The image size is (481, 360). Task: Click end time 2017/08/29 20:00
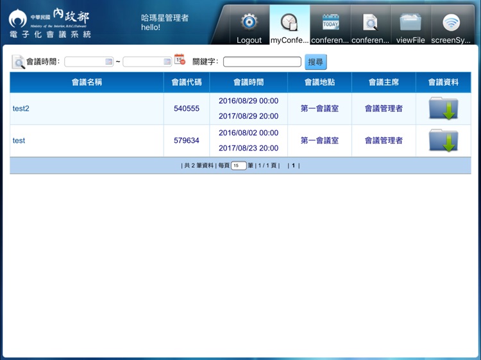[248, 116]
